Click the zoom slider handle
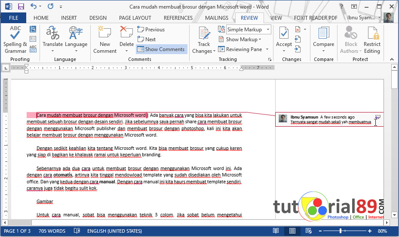This screenshot has height=237, width=399. [x=340, y=231]
